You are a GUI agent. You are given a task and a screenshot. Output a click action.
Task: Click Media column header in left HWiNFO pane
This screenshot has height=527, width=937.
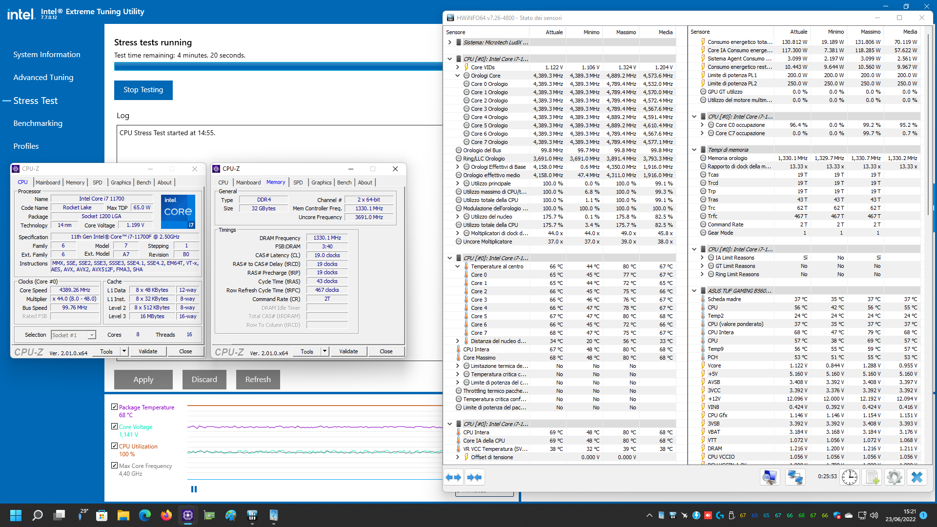tap(666, 32)
